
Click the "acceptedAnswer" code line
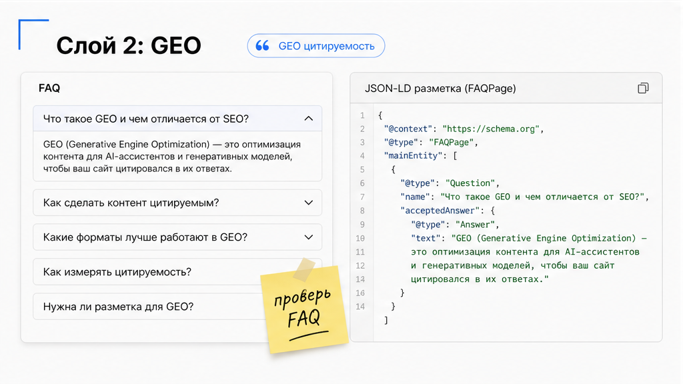pos(448,211)
